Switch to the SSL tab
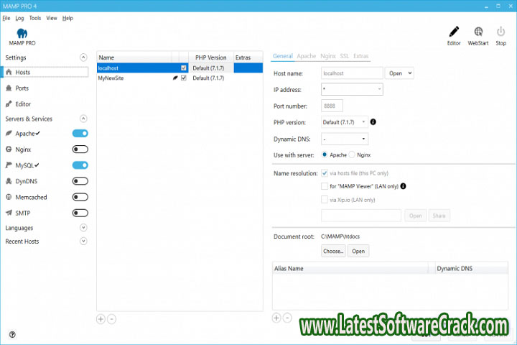The image size is (517, 345). pos(344,56)
